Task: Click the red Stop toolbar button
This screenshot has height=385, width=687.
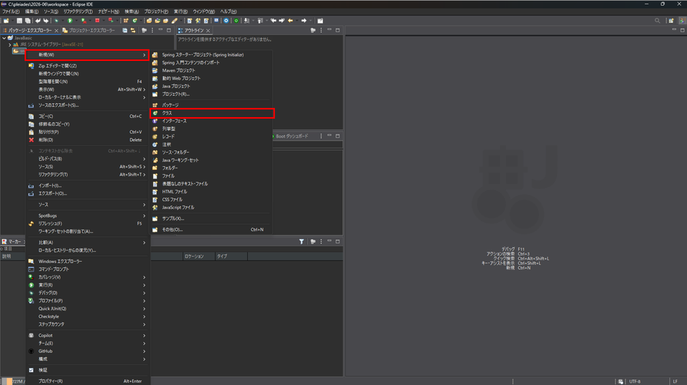Action: 97,21
